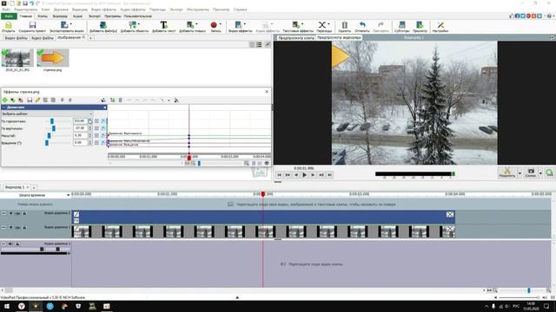Switch to the Clip preview tab

(296, 38)
